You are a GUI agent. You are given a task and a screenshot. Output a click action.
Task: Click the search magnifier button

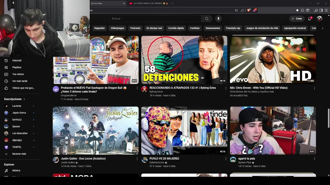(x=207, y=18)
